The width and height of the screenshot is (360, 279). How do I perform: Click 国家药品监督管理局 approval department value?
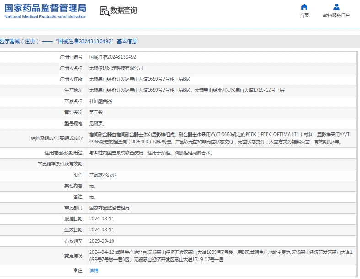tap(109, 208)
